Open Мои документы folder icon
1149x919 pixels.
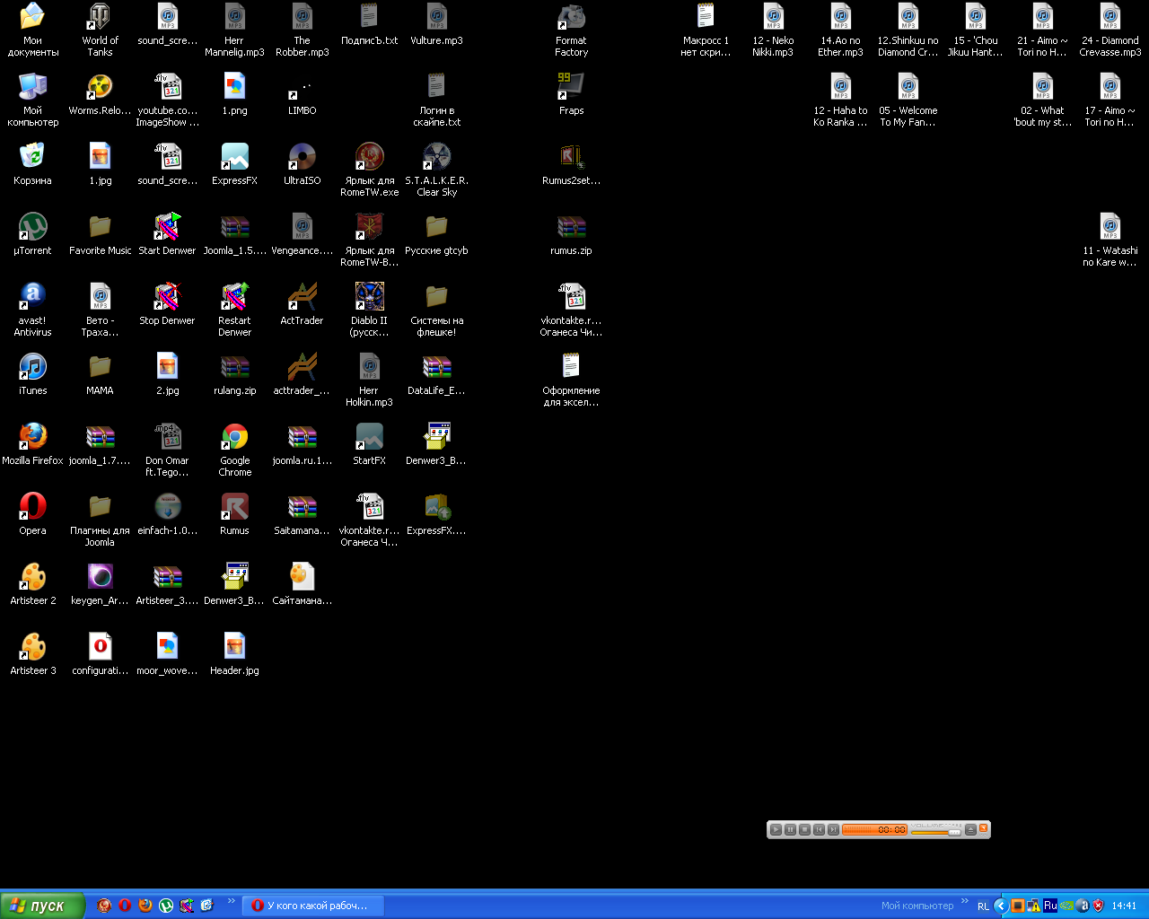[x=32, y=30]
